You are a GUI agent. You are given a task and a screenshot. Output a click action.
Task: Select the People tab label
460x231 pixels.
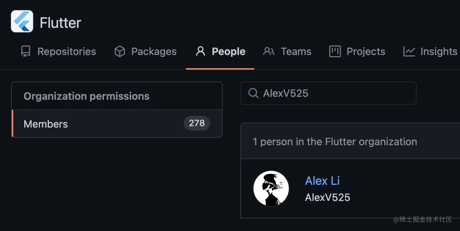coord(229,52)
